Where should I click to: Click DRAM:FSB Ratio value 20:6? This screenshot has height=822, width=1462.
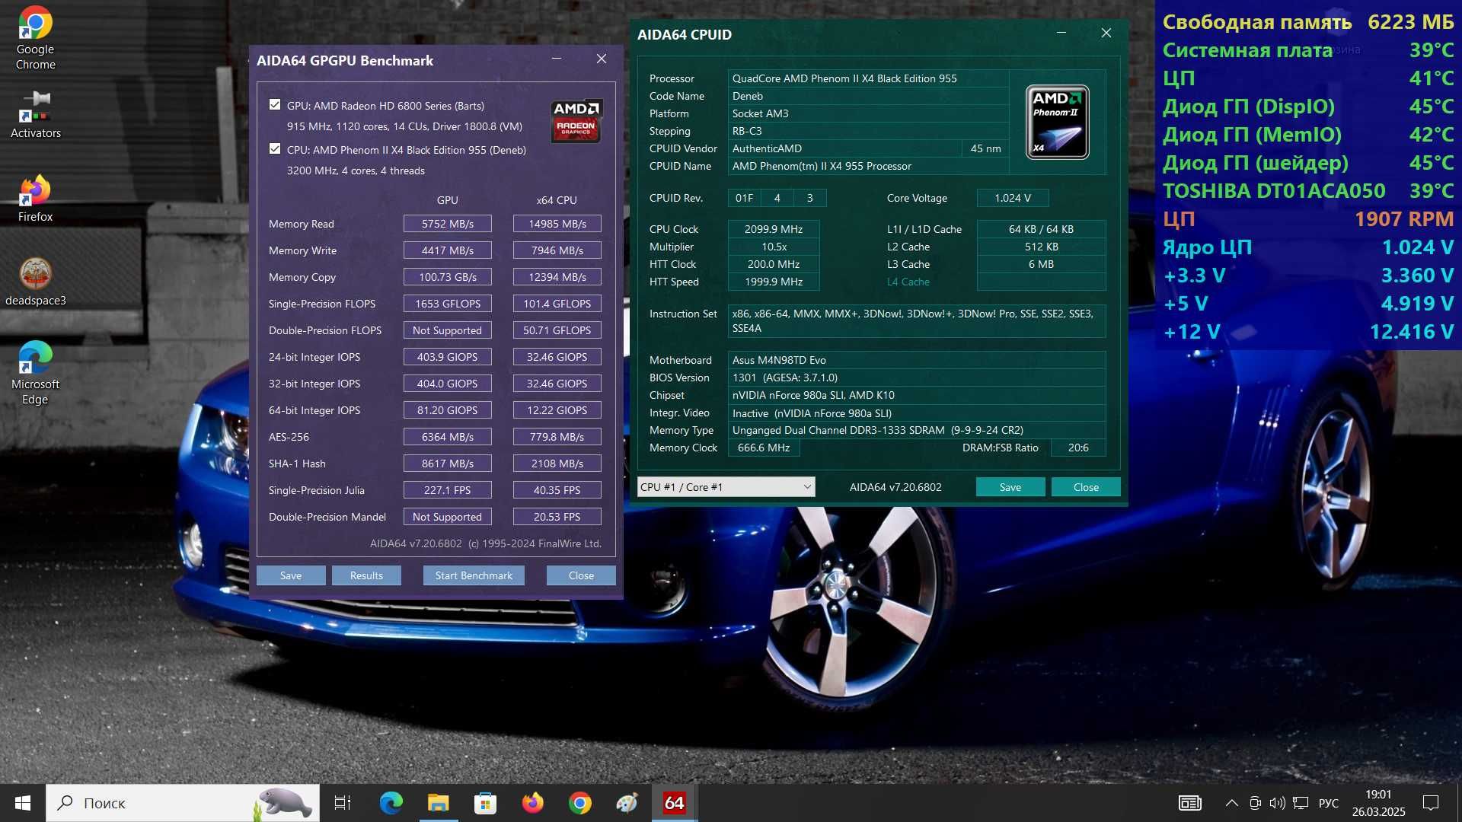pos(1078,448)
